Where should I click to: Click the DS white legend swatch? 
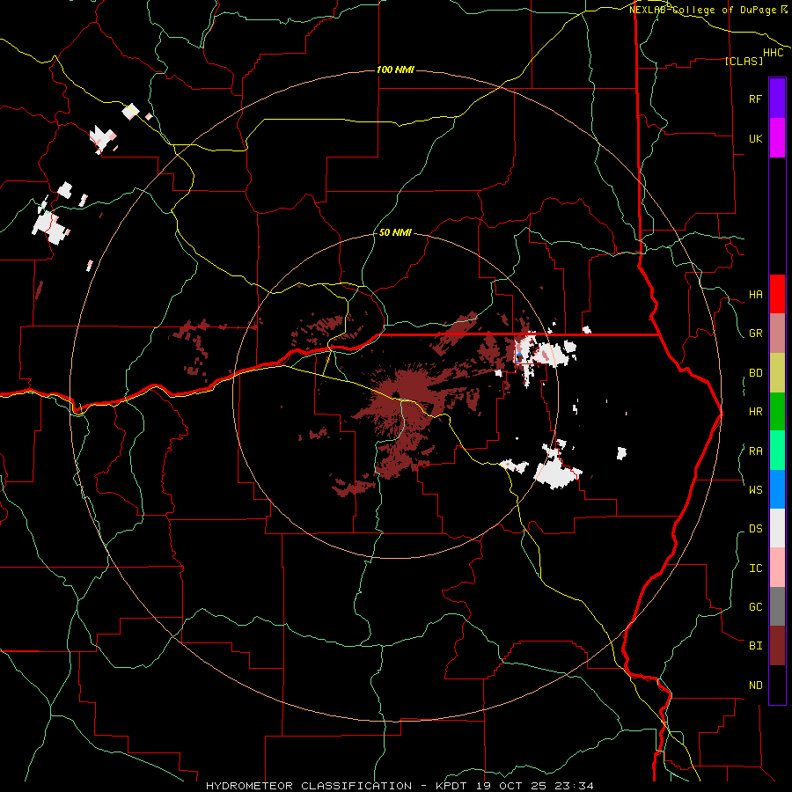click(777, 528)
